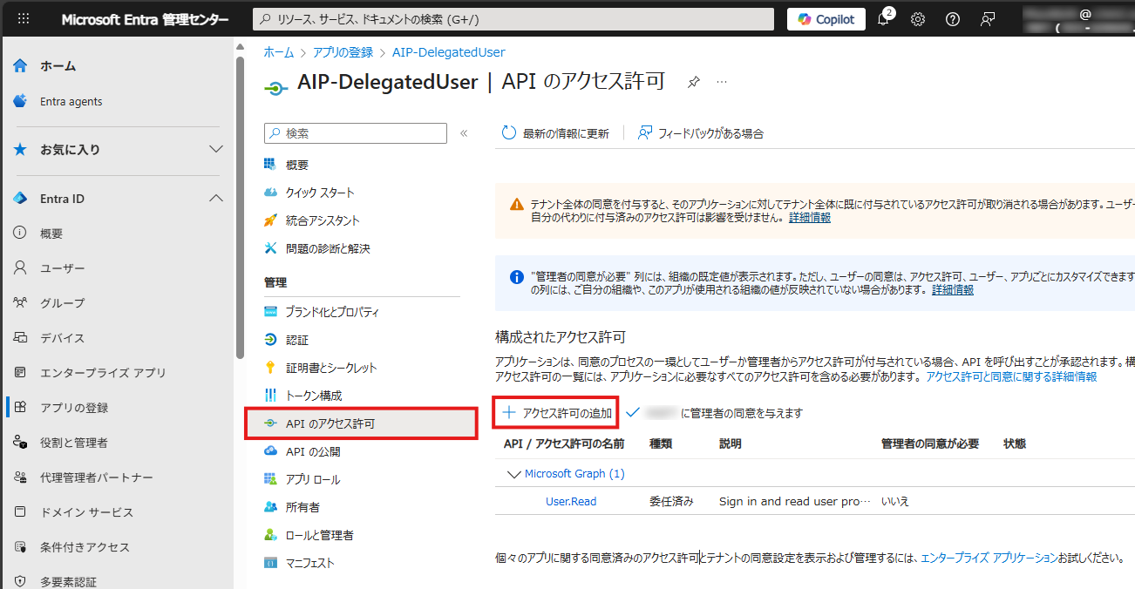Collapse the Entra ID section chevron
Viewport: 1135px width, 589px height.
(216, 199)
